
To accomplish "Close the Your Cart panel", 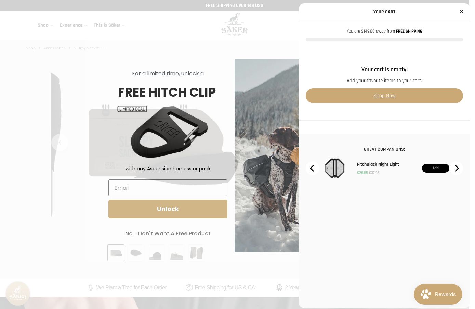I will 461,12.
